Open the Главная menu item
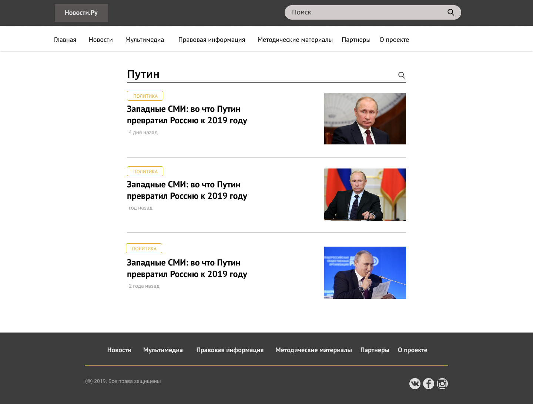Image resolution: width=533 pixels, height=404 pixels. (65, 40)
